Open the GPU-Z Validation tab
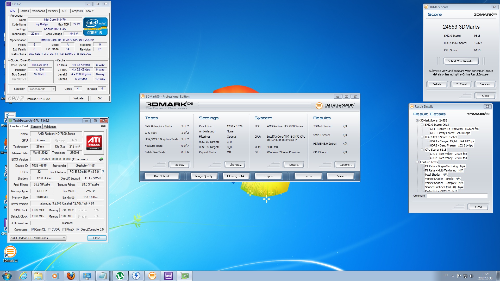 click(x=50, y=127)
